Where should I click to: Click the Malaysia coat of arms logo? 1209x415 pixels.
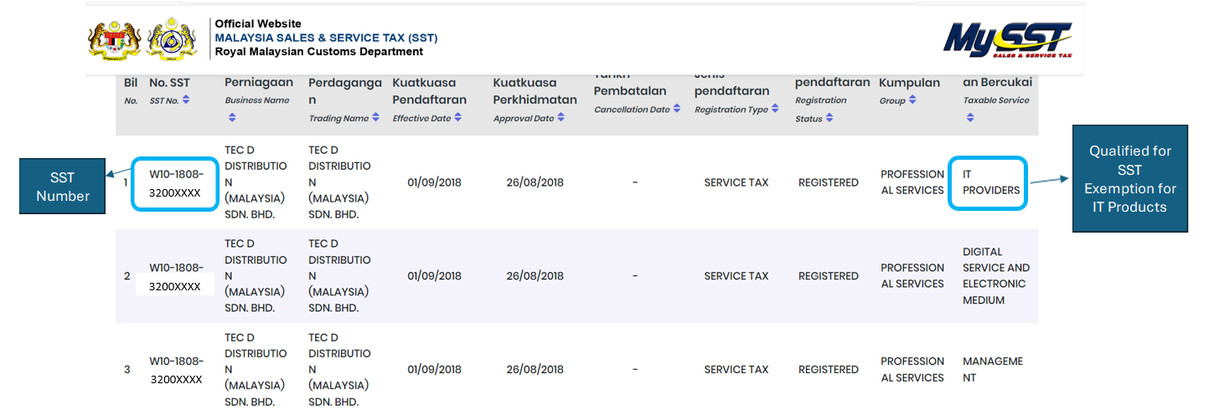tap(114, 39)
